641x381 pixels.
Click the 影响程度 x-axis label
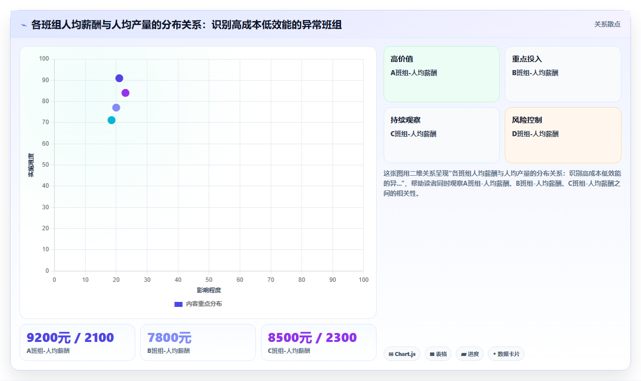(209, 290)
